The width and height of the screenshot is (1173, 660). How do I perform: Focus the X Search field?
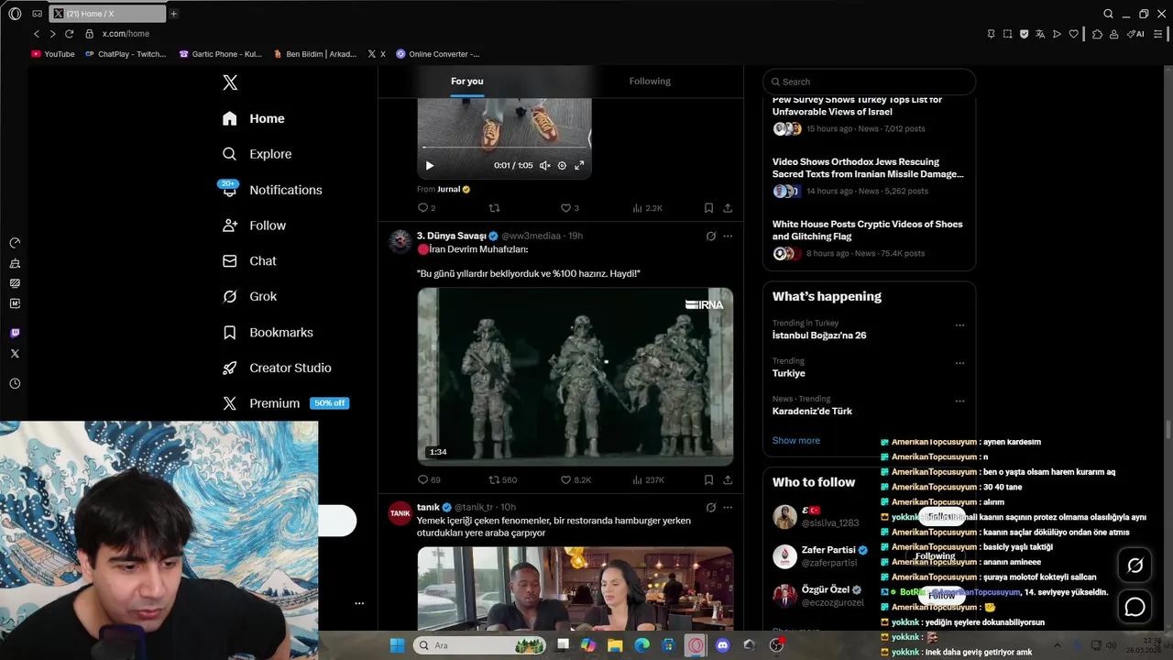(869, 82)
